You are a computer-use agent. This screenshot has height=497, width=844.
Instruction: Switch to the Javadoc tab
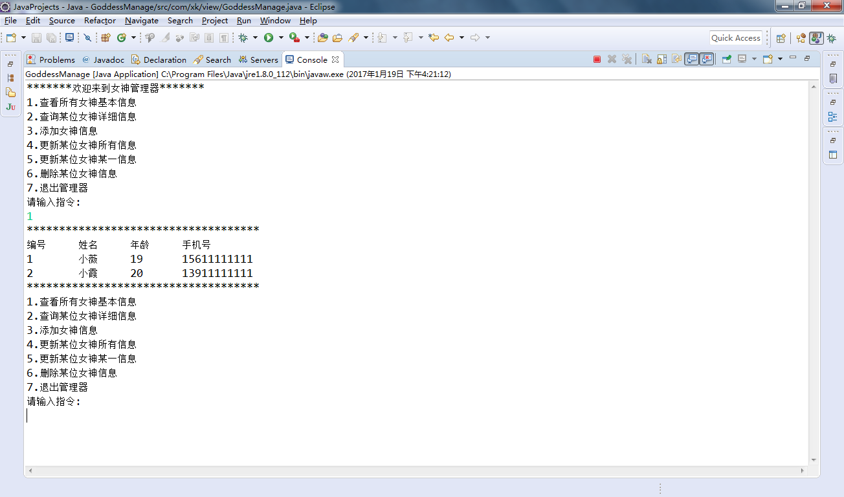(x=103, y=60)
